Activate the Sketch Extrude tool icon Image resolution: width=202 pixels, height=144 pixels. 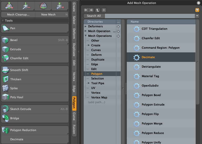(5, 109)
